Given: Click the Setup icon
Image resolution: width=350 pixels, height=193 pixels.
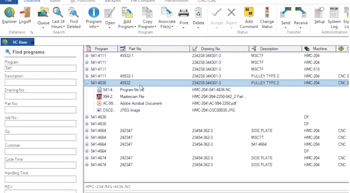Looking at the screenshot, I should coord(319,13).
